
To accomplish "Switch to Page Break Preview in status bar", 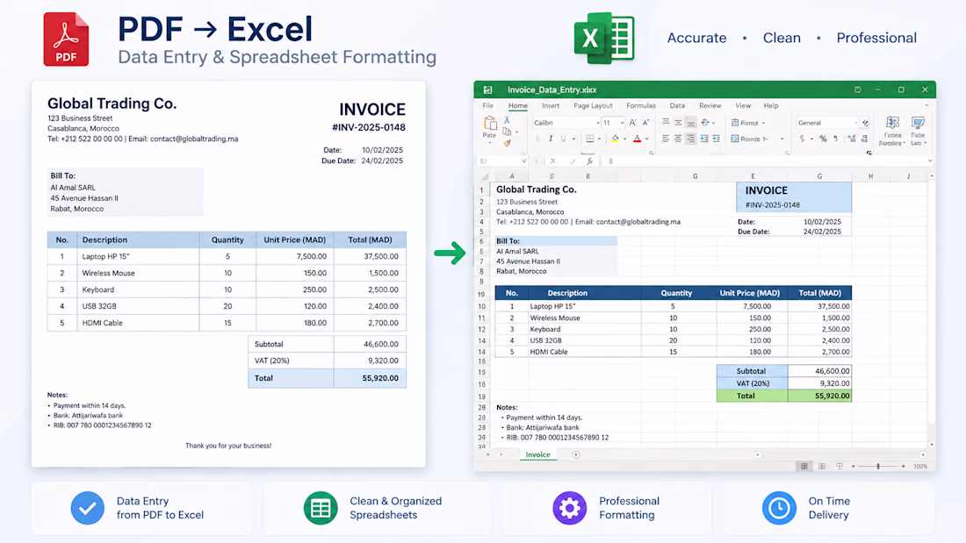I will pyautogui.click(x=839, y=467).
